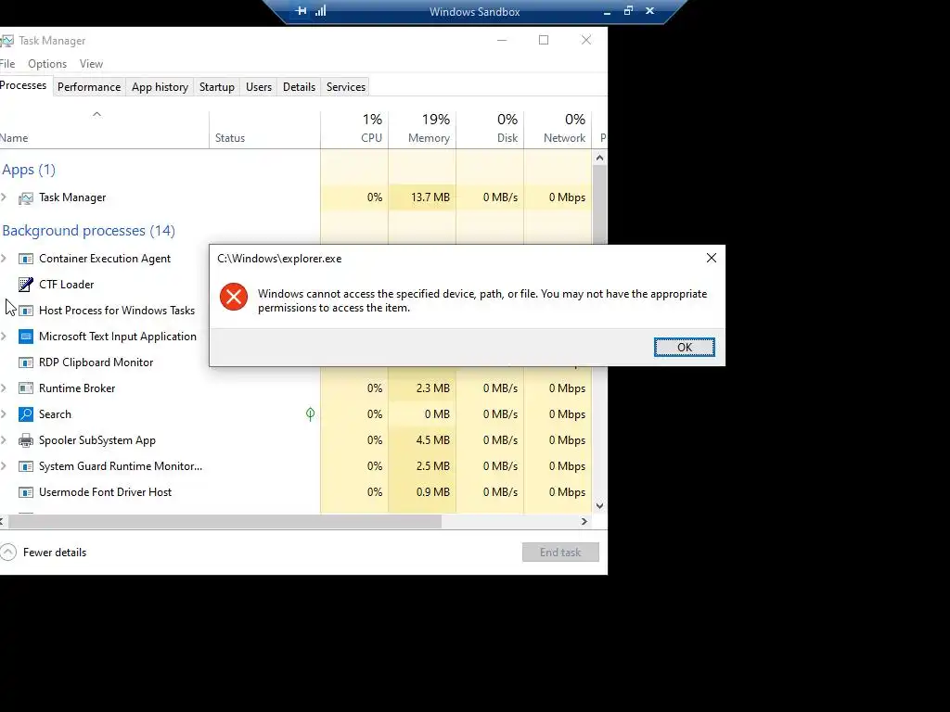The image size is (950, 712).
Task: Click OK in the error dialog
Action: 685,347
